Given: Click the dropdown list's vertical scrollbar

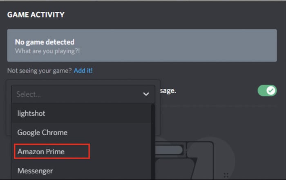Looking at the screenshot, I should [x=153, y=142].
